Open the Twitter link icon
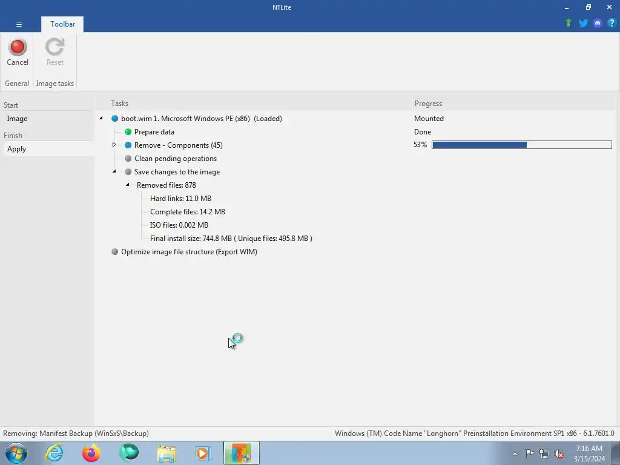620x465 pixels. (x=583, y=23)
